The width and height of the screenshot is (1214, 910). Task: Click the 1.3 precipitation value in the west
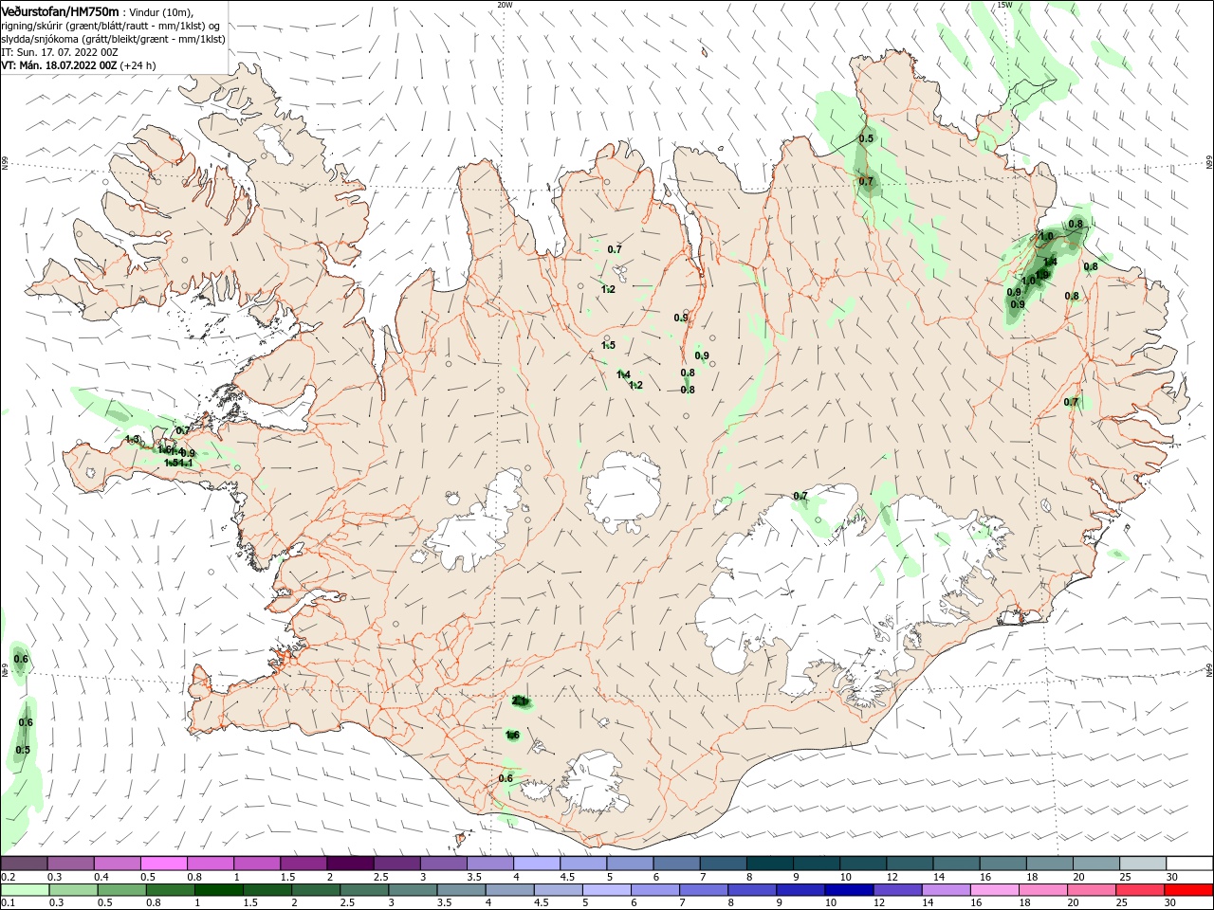(133, 439)
